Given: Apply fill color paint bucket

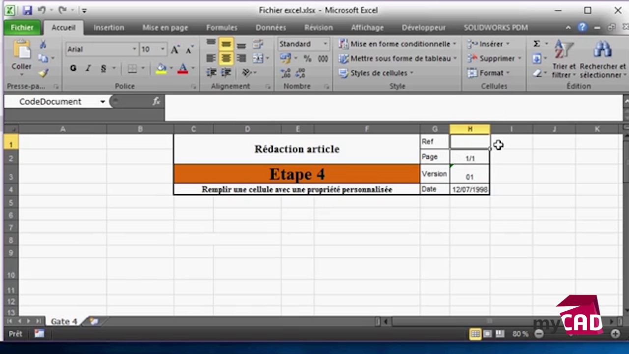Looking at the screenshot, I should coord(161,69).
